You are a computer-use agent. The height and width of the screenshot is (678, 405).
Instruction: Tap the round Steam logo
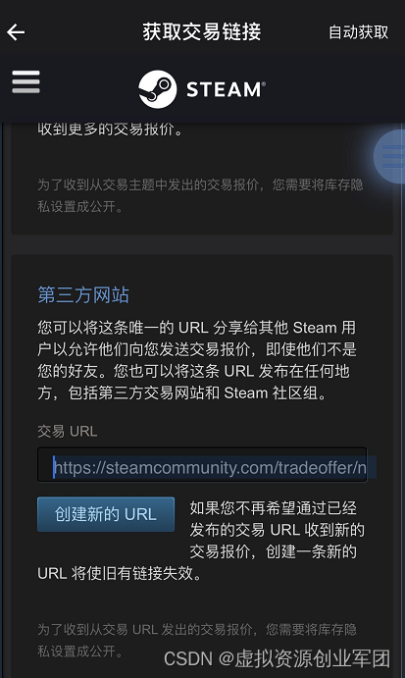tap(157, 89)
